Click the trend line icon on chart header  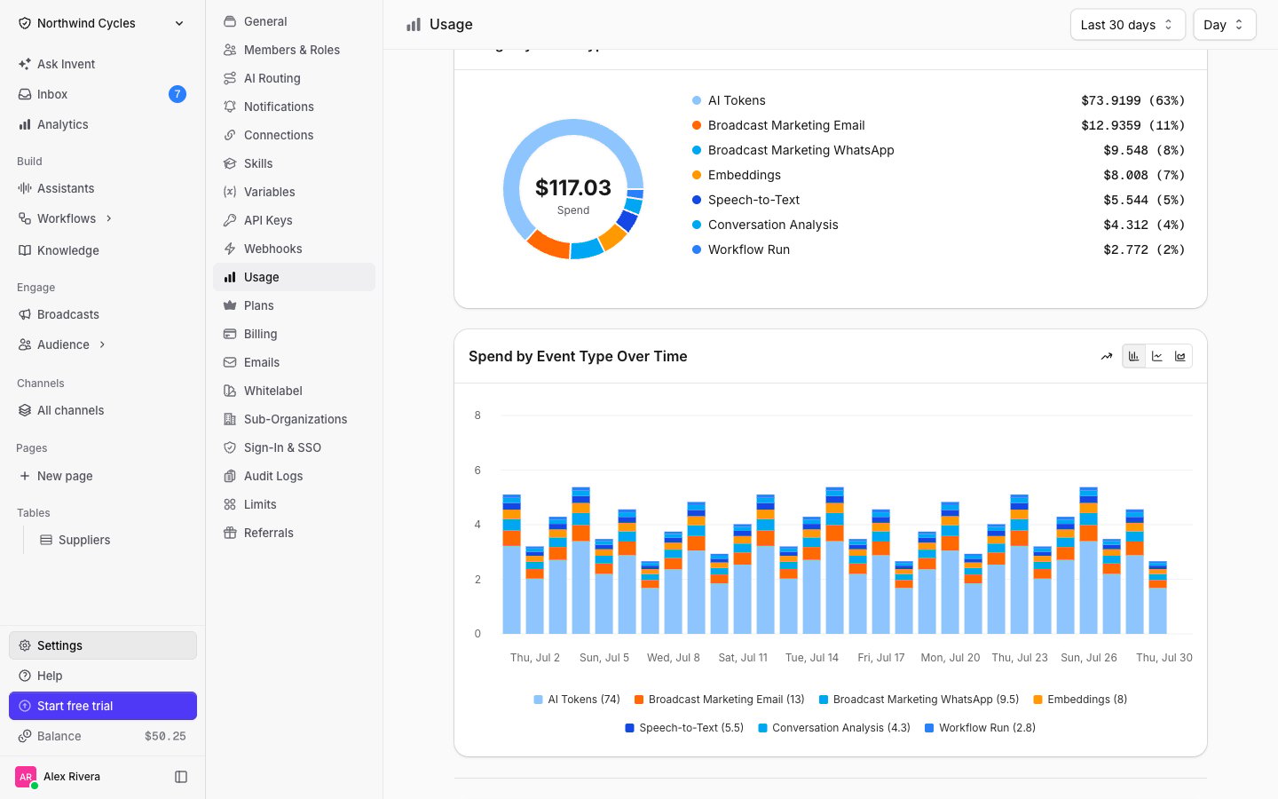click(1107, 357)
